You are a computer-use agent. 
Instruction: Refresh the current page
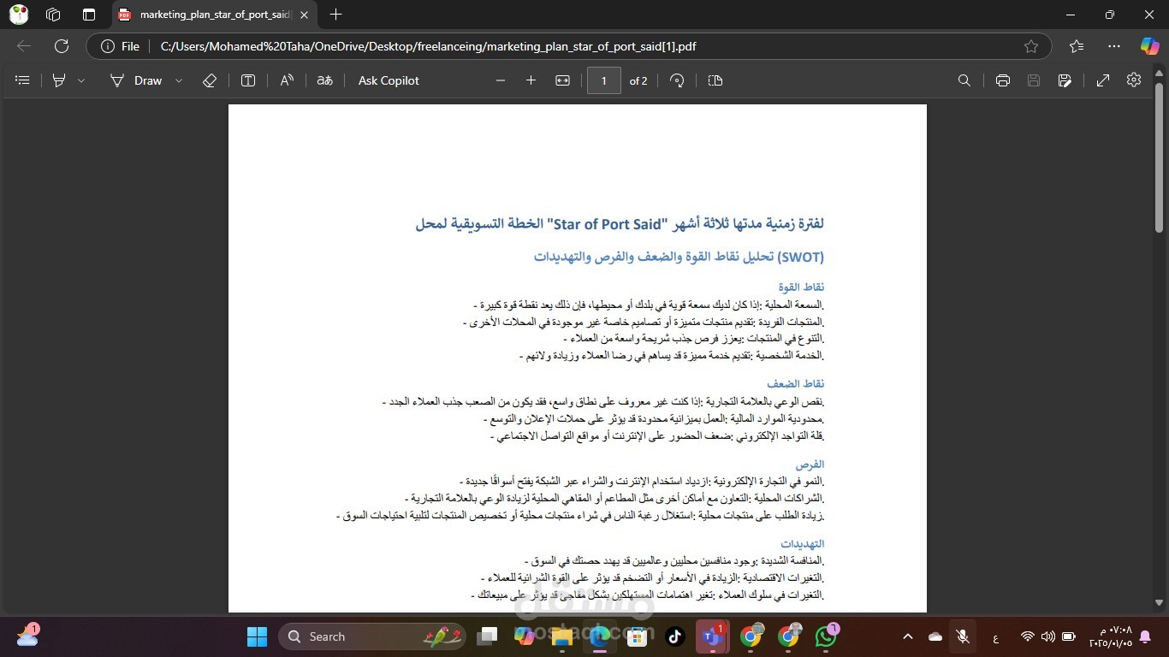(62, 46)
